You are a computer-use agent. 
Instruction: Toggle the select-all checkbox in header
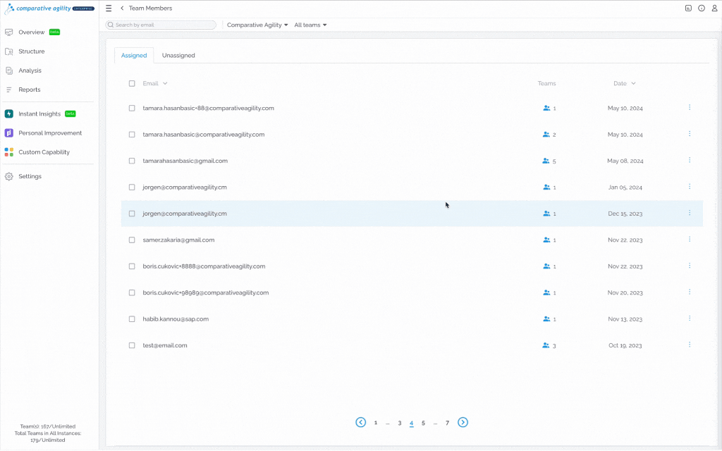coord(132,83)
